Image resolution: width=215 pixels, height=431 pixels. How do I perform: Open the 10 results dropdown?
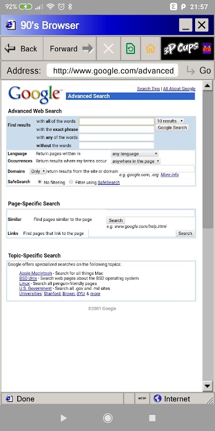170,121
